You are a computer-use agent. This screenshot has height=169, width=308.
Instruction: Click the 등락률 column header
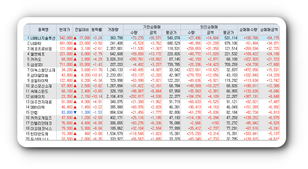[97, 30]
